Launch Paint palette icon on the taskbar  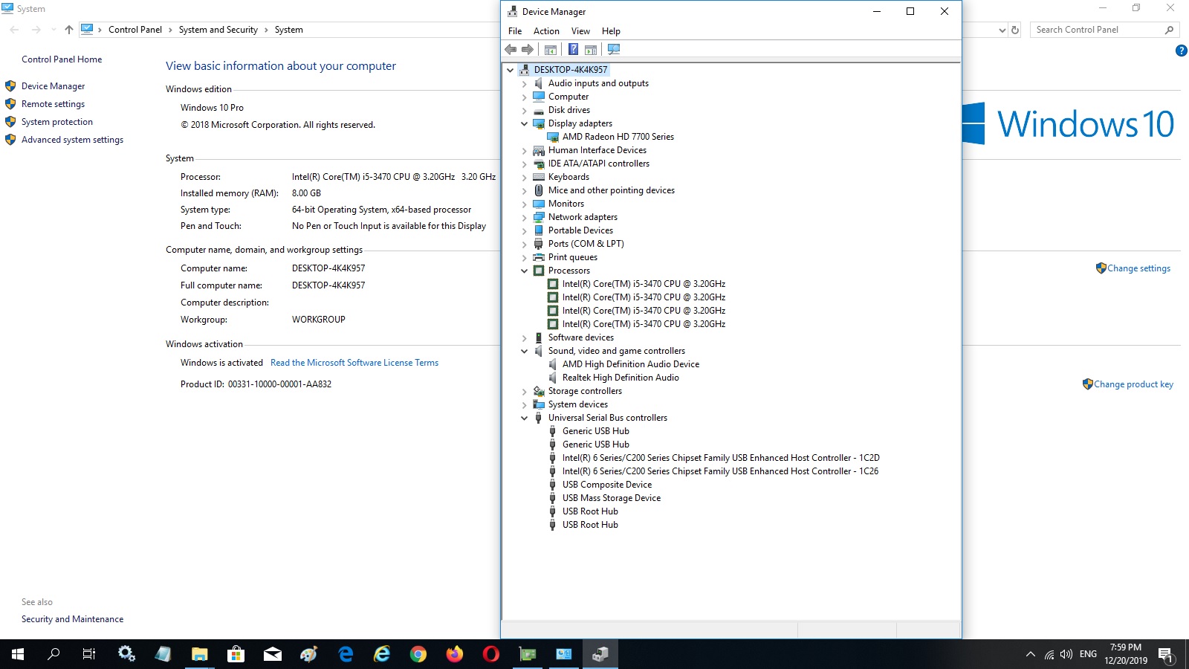pos(308,654)
